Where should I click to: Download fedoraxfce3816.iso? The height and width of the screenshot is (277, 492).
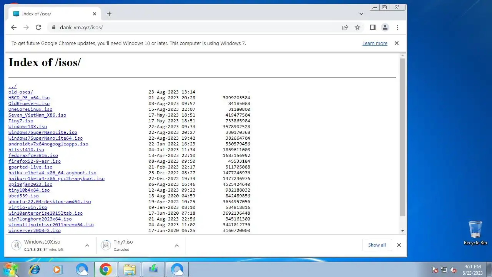tap(33, 155)
